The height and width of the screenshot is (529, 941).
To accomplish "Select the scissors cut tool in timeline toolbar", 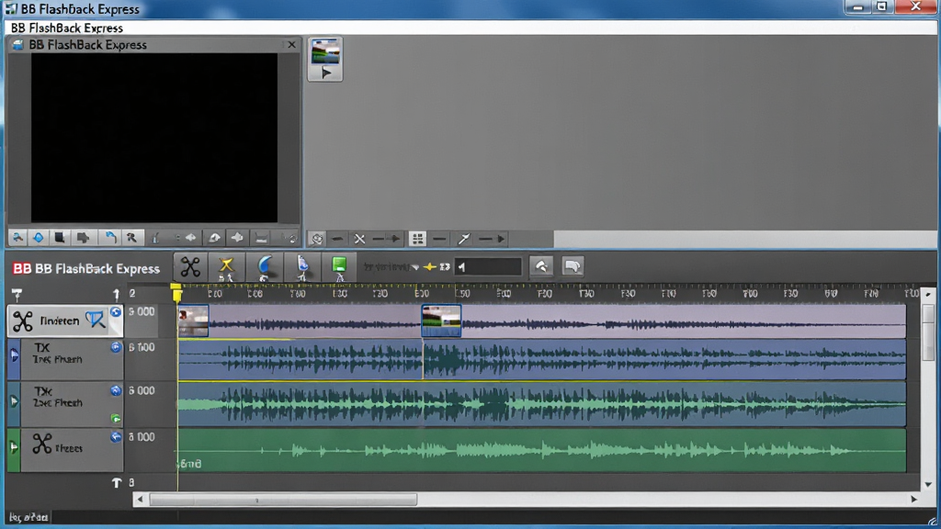I will pyautogui.click(x=190, y=267).
